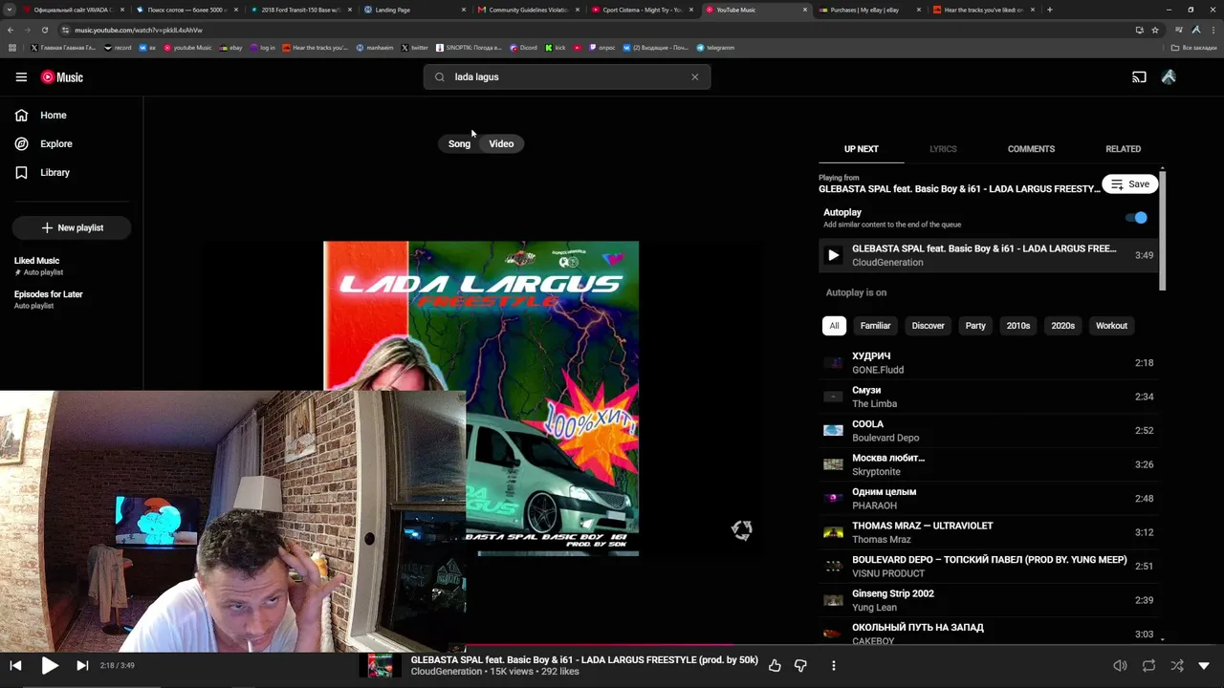Viewport: 1224px width, 688px height.
Task: Like the current song
Action: (x=775, y=666)
